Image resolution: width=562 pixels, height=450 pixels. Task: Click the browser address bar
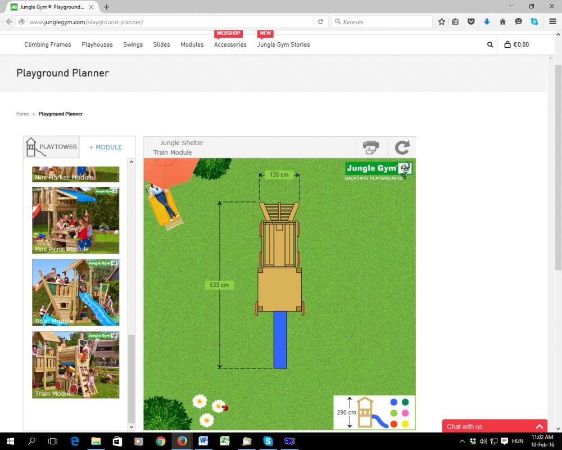[171, 22]
